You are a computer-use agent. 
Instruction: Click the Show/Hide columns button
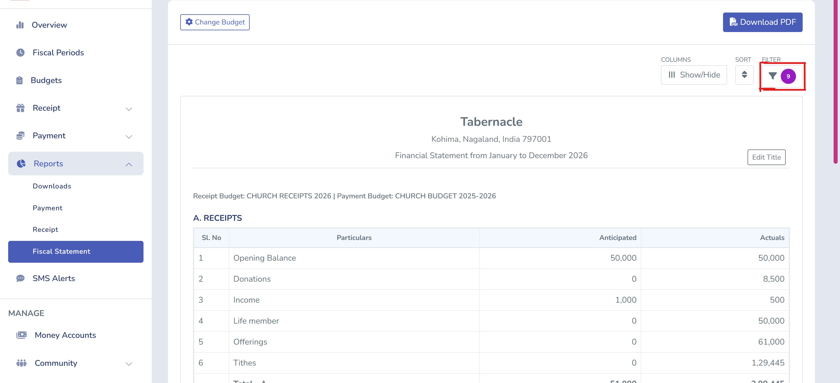694,75
